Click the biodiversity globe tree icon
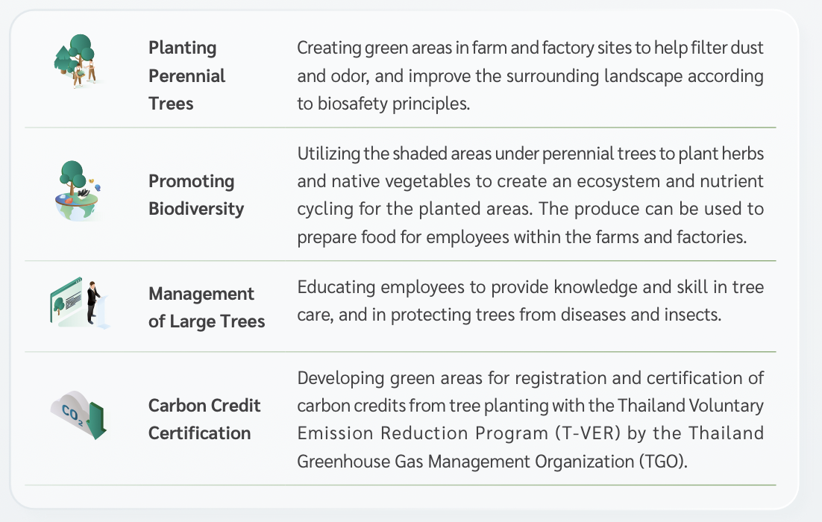The height and width of the screenshot is (522, 822). (x=78, y=191)
